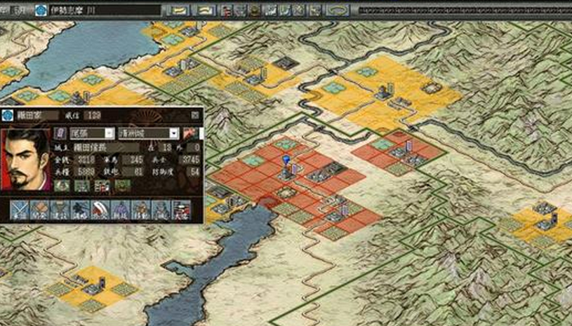572x326 pixels.
Task: Click the last command icon in bottom row
Action: pos(182,209)
